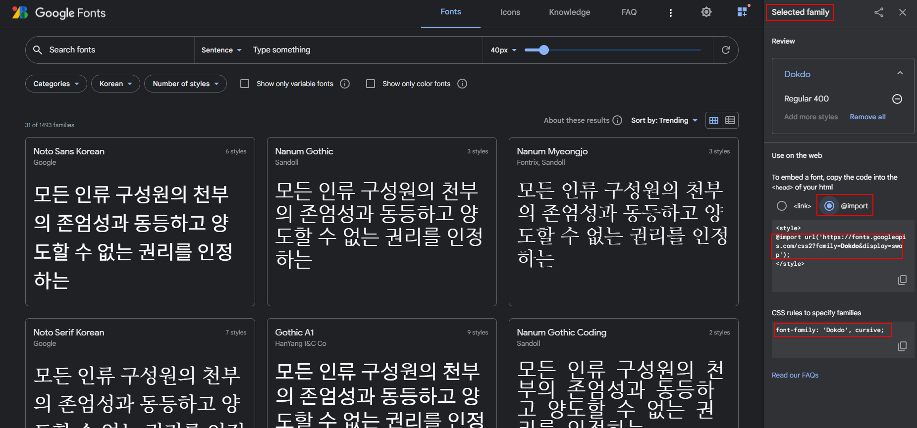Screen dimensions: 917x428
Task: Click the font-family: 'Dokdo' CSS text
Action: click(830, 330)
